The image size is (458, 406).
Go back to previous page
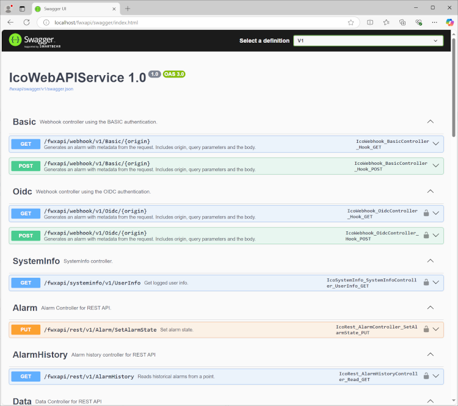(10, 23)
